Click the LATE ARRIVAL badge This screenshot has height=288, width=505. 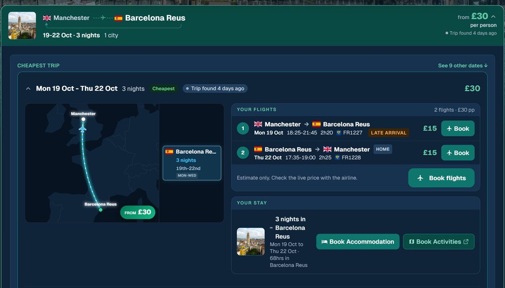click(x=389, y=133)
